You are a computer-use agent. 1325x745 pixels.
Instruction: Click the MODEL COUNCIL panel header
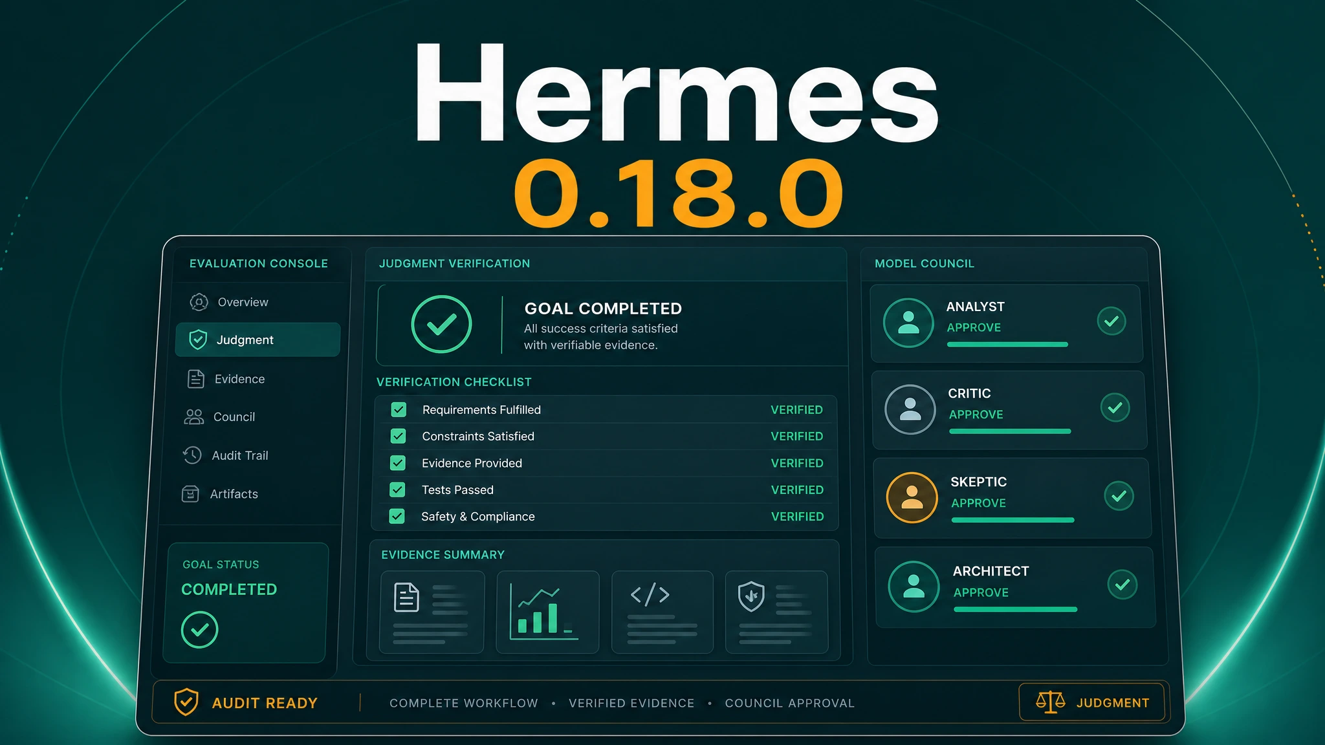pyautogui.click(x=925, y=264)
